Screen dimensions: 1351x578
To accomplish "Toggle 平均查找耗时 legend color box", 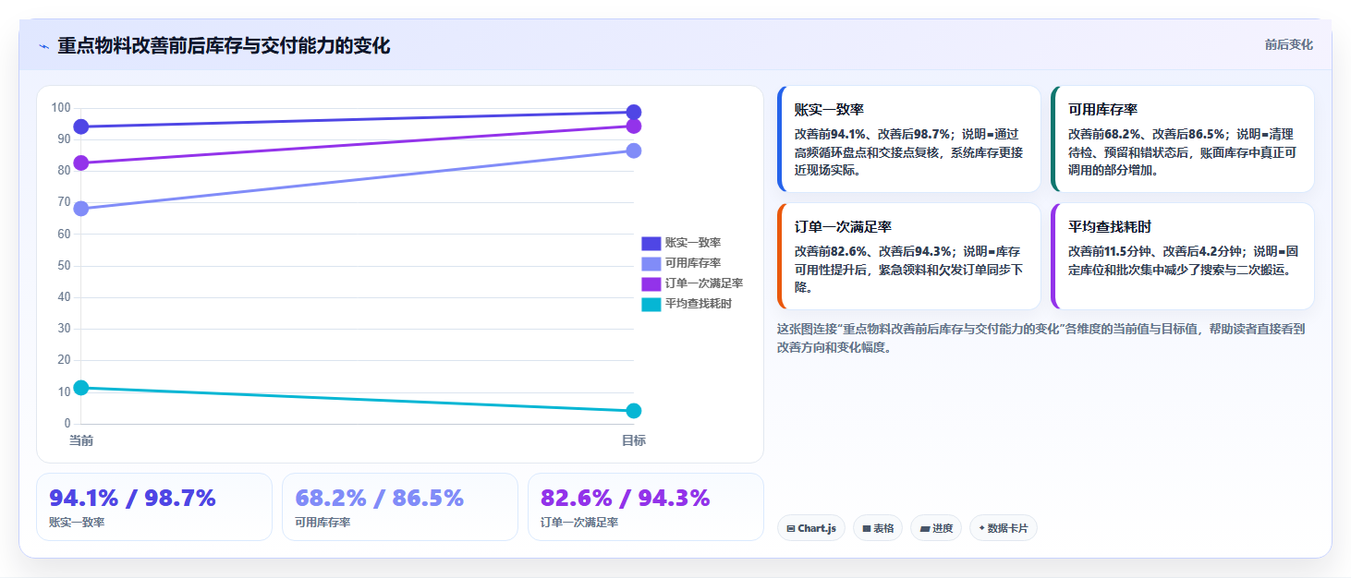I will [x=651, y=304].
